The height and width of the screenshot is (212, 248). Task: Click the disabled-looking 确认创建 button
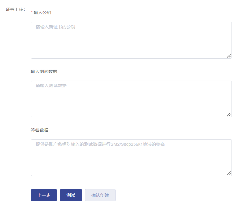pyautogui.click(x=100, y=195)
